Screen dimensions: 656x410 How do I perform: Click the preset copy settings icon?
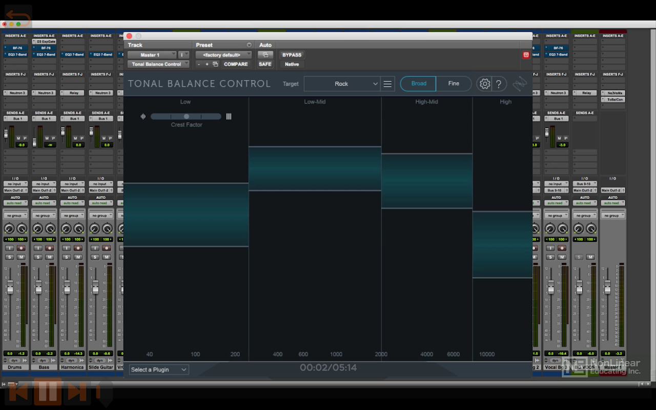(215, 64)
